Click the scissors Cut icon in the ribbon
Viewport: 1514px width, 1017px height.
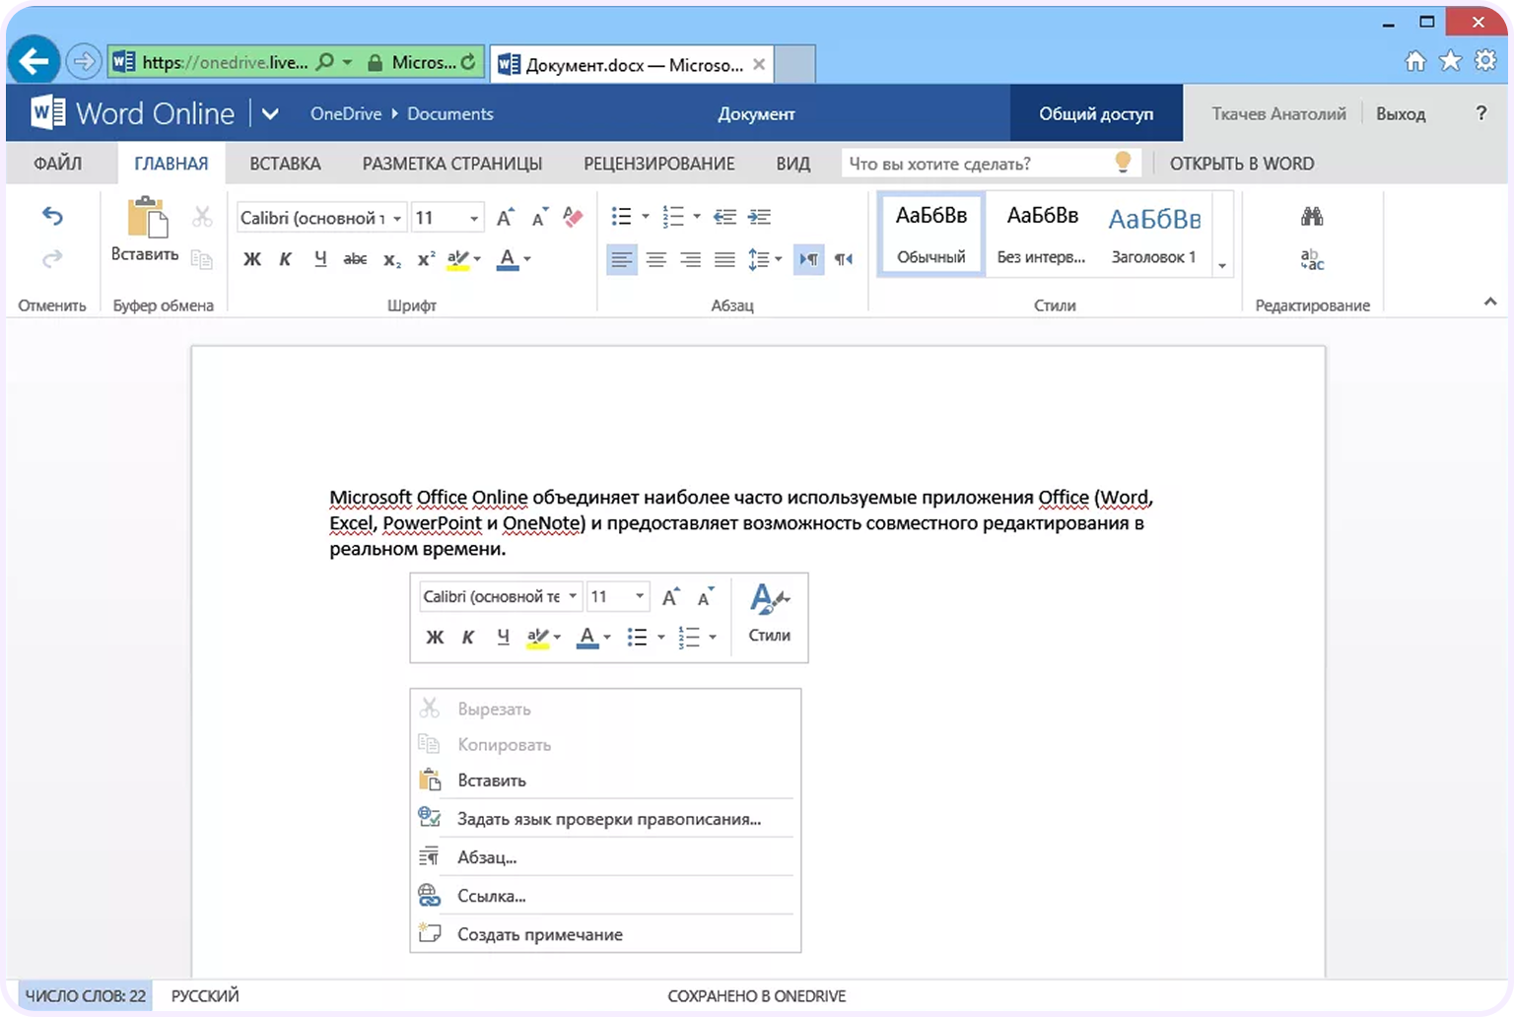pyautogui.click(x=202, y=216)
